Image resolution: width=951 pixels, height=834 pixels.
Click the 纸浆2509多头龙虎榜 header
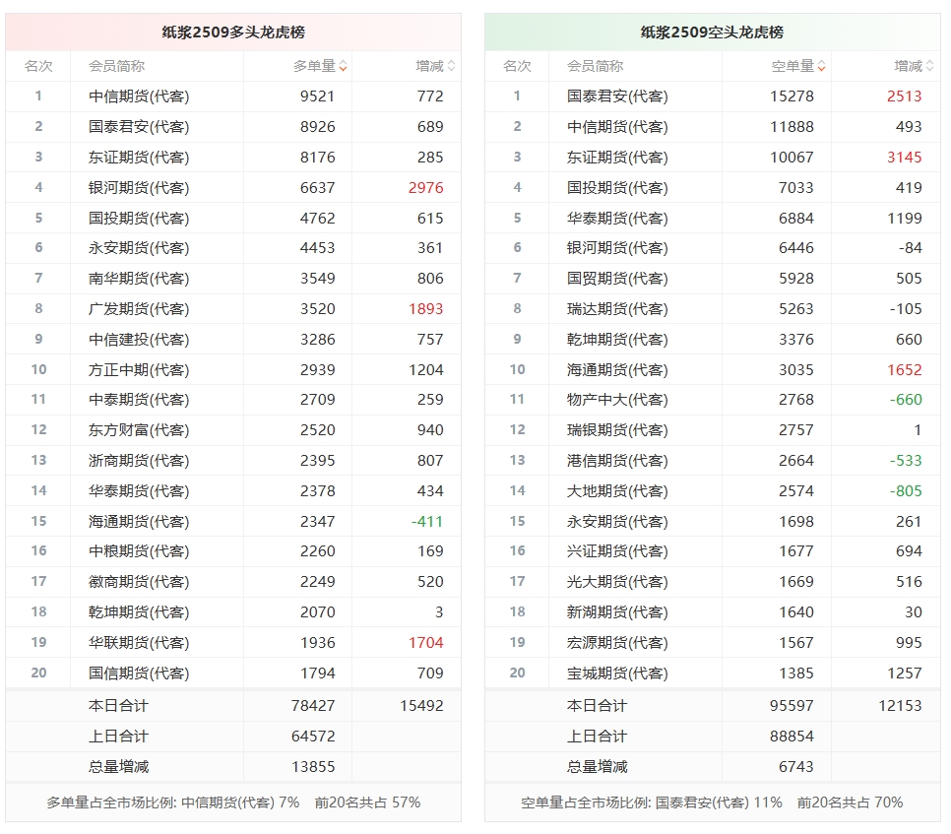coord(233,32)
